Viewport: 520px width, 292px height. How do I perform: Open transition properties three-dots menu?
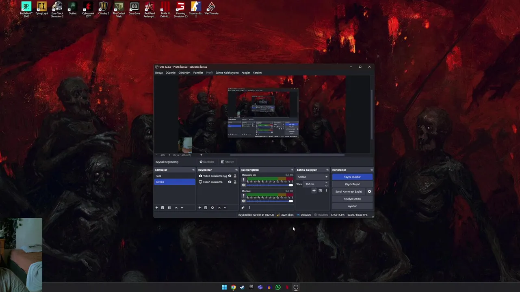point(326,191)
